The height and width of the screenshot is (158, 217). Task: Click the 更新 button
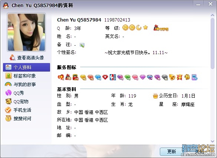coord(171,151)
